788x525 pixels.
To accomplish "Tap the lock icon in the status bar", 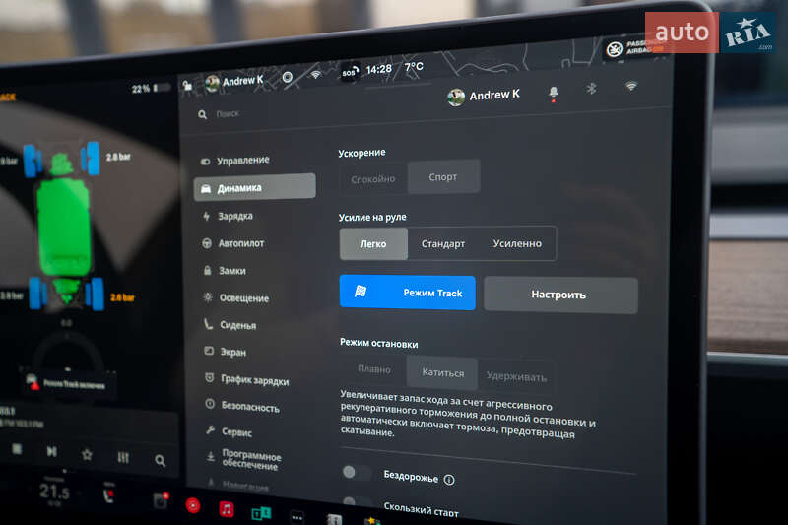I will [x=187, y=85].
